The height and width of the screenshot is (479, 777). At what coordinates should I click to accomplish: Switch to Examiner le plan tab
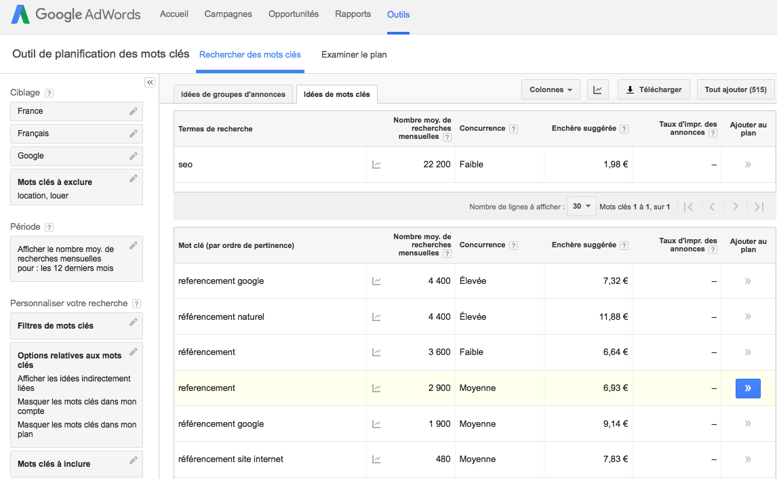click(x=354, y=54)
